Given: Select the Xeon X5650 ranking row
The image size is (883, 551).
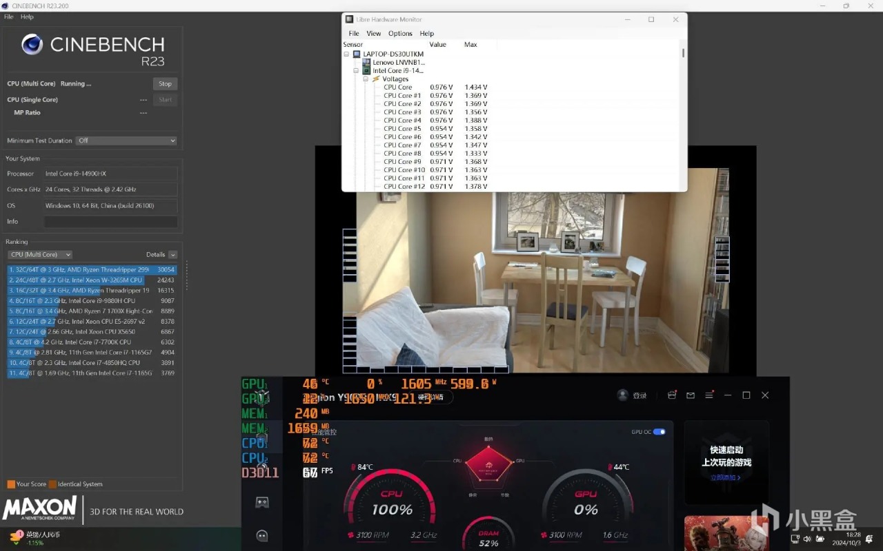Looking at the screenshot, I should tap(92, 332).
